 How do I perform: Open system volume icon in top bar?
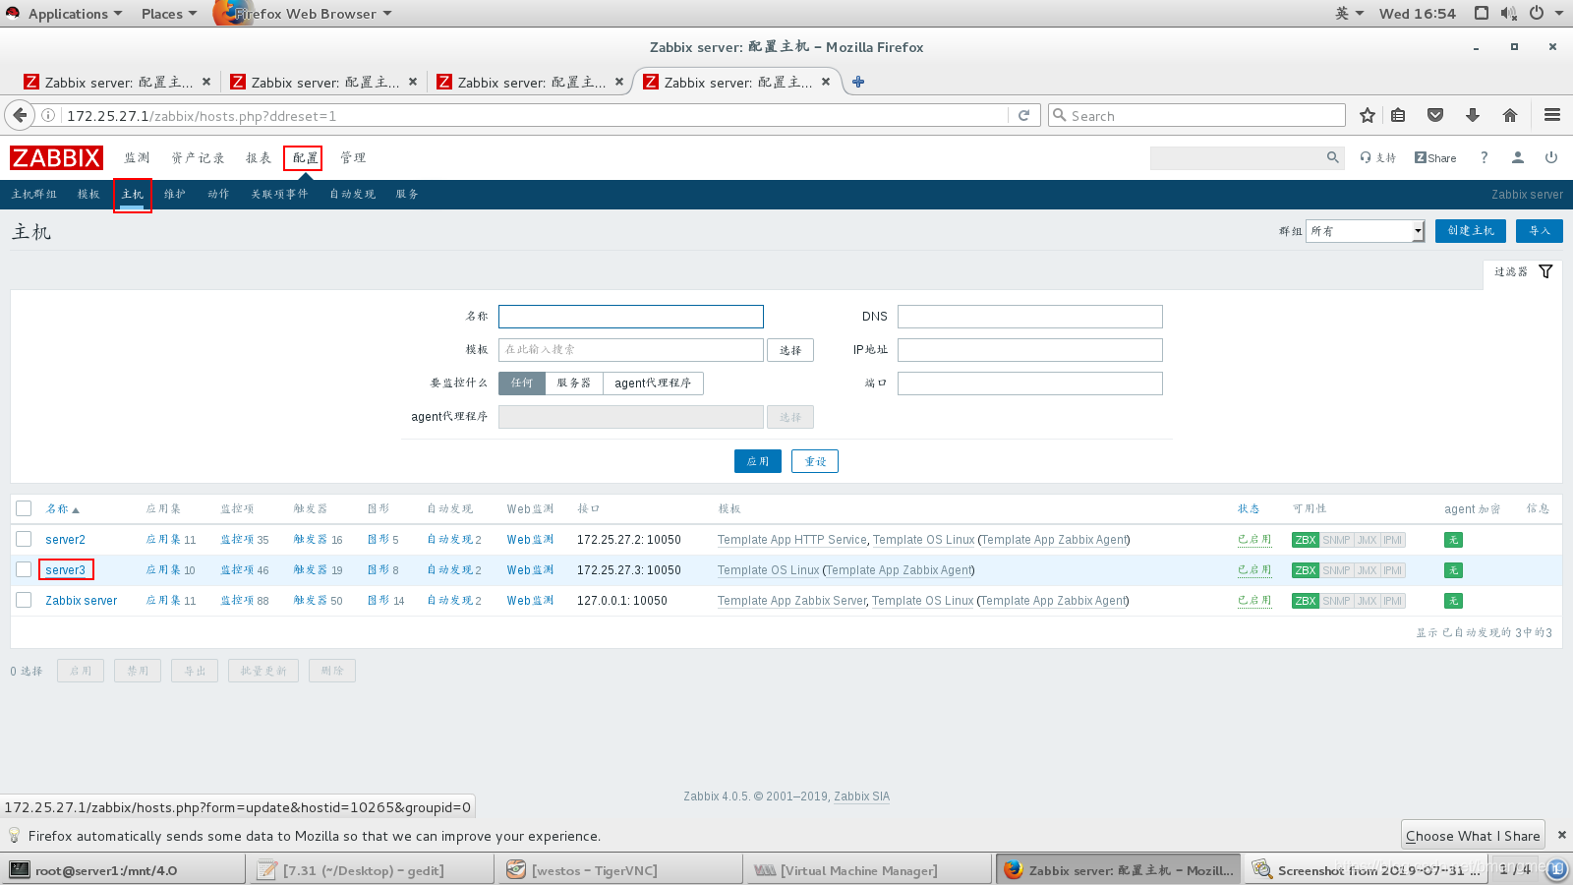point(1509,13)
